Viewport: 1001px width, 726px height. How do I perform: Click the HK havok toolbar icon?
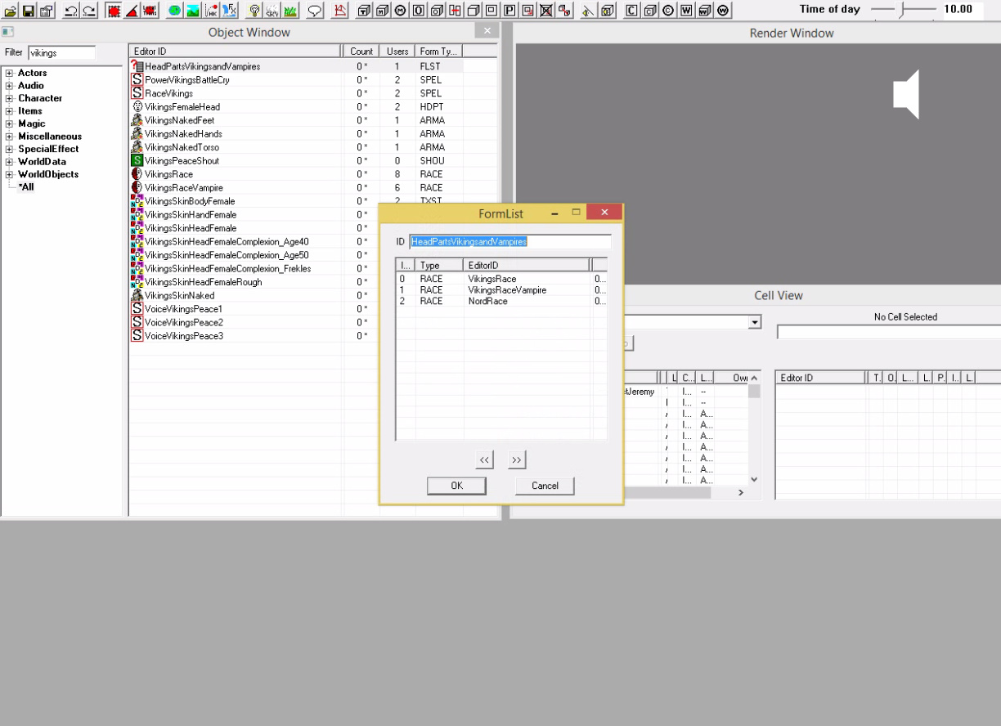click(212, 11)
